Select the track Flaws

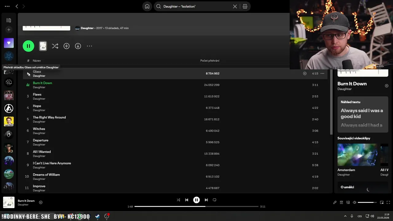(37, 95)
